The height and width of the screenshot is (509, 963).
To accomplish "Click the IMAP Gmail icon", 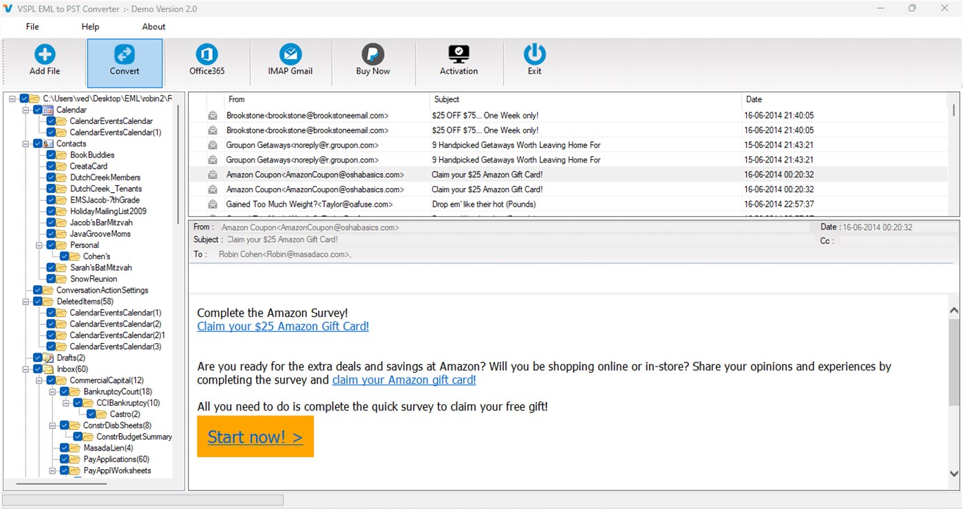I will pyautogui.click(x=289, y=61).
